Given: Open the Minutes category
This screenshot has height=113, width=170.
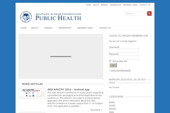Looking at the screenshot, I should [112, 108].
